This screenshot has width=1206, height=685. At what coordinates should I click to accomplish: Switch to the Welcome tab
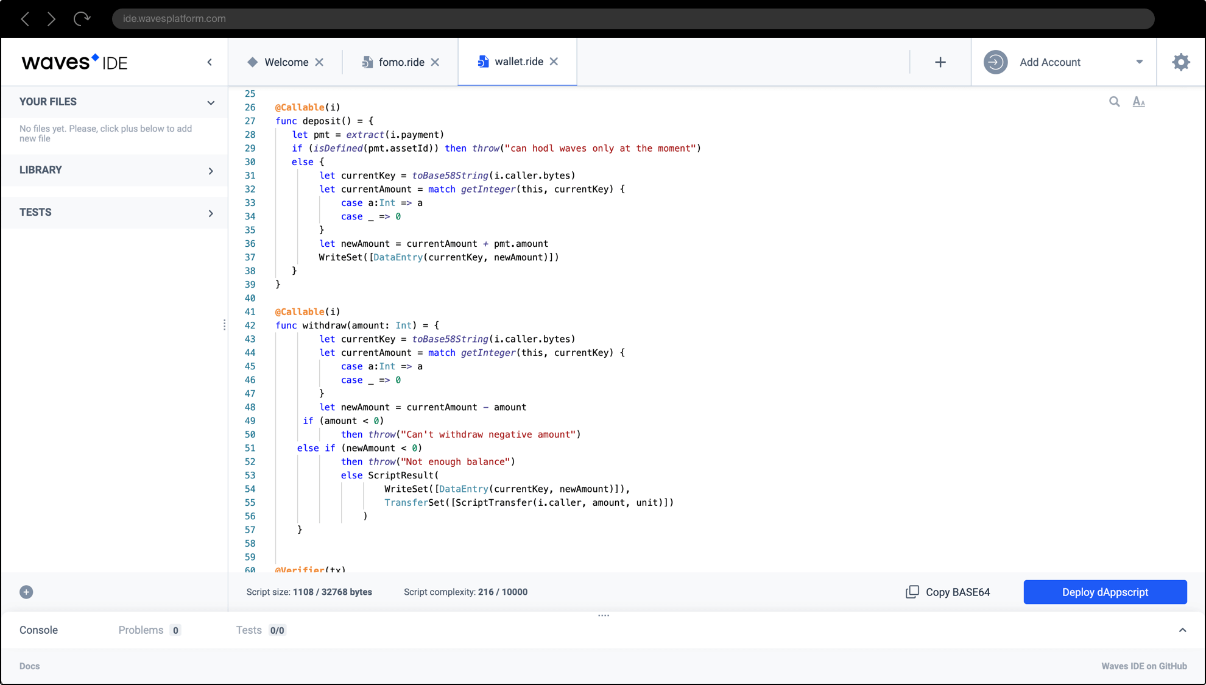286,62
